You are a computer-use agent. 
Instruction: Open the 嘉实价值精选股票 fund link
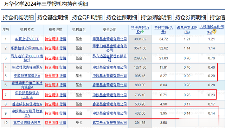[27, 123]
